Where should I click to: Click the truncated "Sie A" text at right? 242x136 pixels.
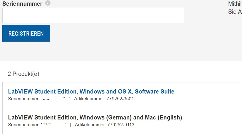tap(235, 12)
